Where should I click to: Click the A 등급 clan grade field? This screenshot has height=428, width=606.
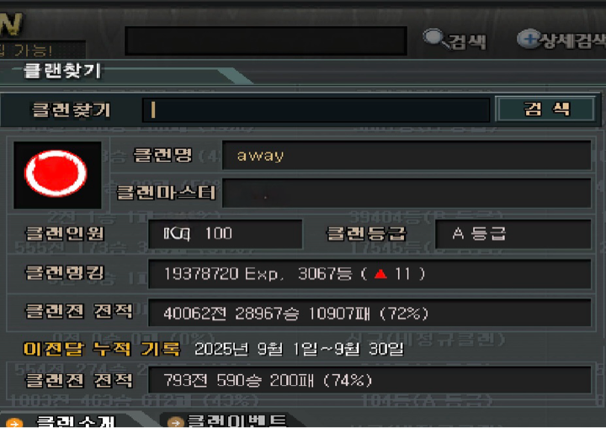click(x=513, y=233)
